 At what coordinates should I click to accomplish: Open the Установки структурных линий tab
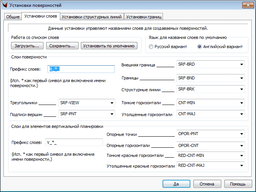(92, 17)
